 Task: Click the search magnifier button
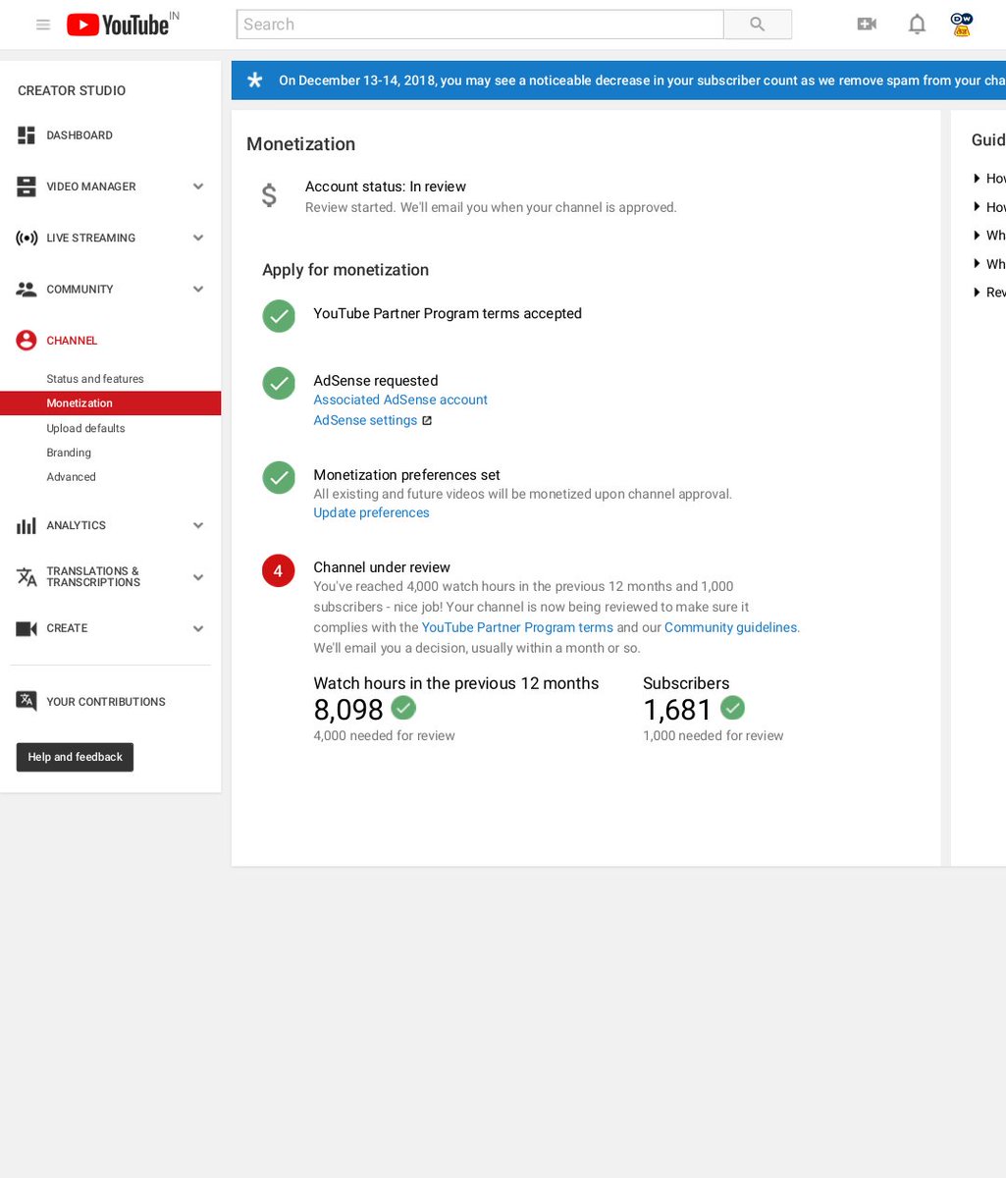pyautogui.click(x=758, y=25)
